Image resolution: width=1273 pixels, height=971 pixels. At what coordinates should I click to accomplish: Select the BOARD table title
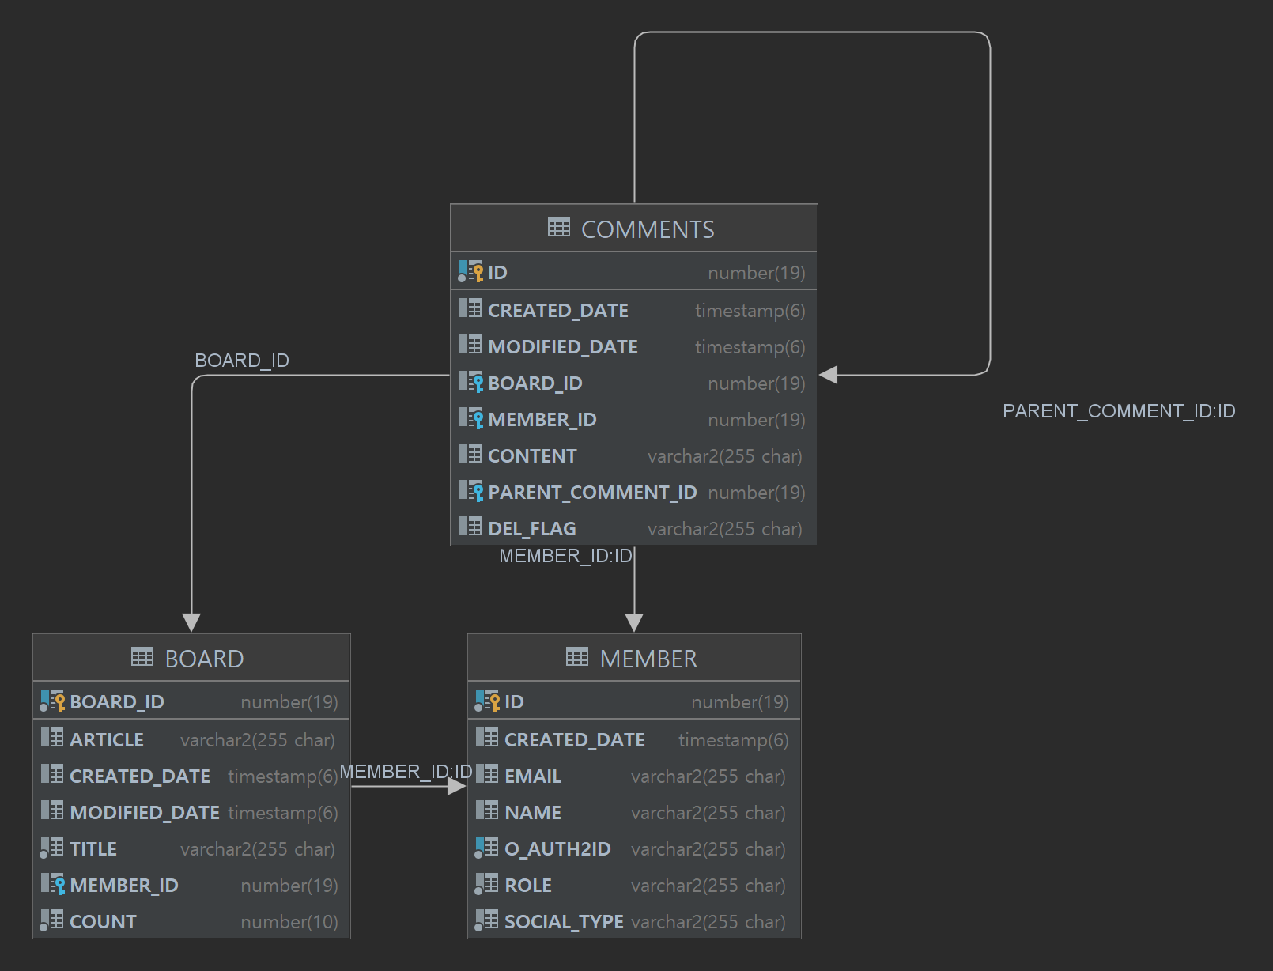pos(204,659)
